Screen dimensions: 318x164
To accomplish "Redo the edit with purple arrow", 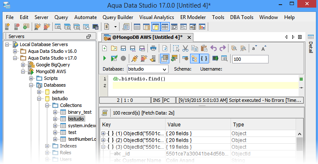I will (223, 48).
